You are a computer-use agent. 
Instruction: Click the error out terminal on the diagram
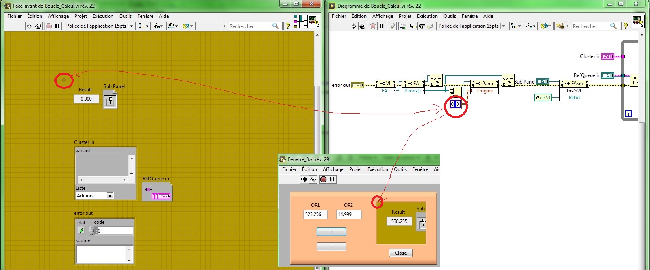pos(358,85)
